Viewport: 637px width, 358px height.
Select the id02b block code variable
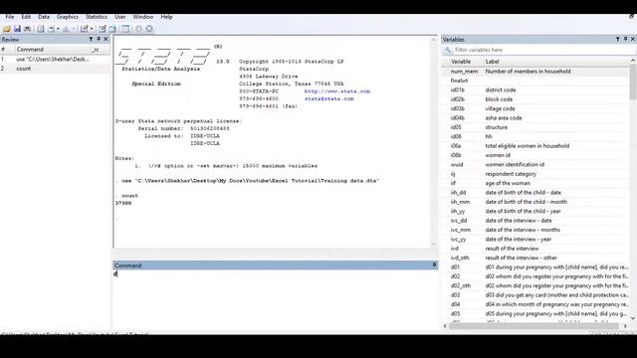[x=535, y=99]
